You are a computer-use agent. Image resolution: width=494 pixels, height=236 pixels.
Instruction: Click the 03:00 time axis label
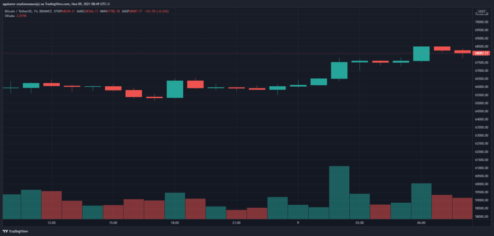359,223
